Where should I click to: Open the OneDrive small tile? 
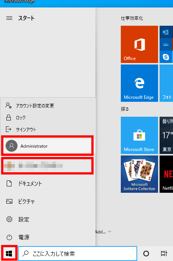166,44
